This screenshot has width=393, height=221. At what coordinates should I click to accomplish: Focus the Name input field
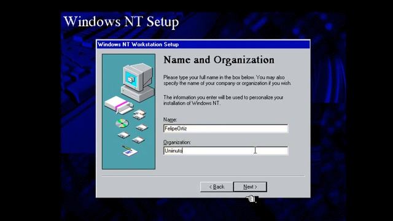[225, 128]
